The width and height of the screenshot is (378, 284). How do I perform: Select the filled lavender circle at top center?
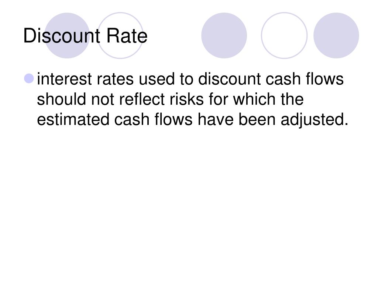point(224,35)
